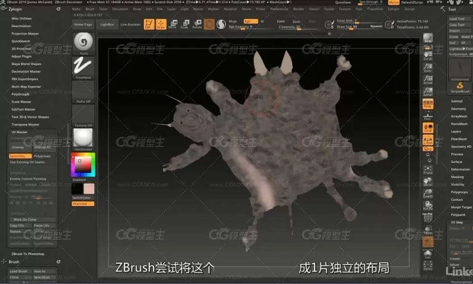The height and width of the screenshot is (284, 473).
Task: Open the Texture menu
Action: point(344,9)
